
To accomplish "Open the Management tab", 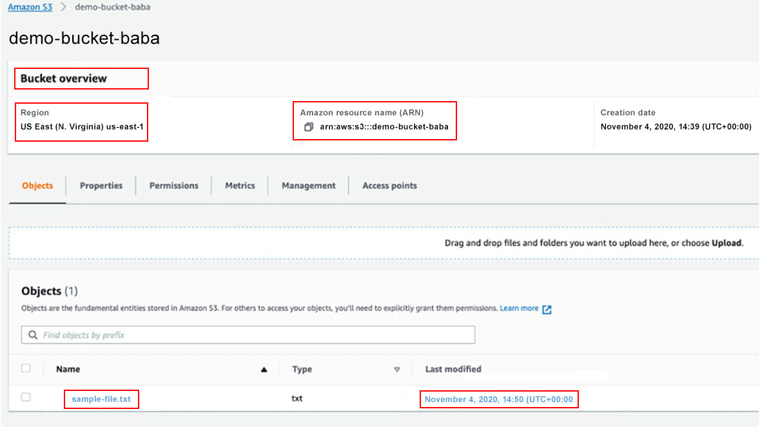I will pos(308,185).
